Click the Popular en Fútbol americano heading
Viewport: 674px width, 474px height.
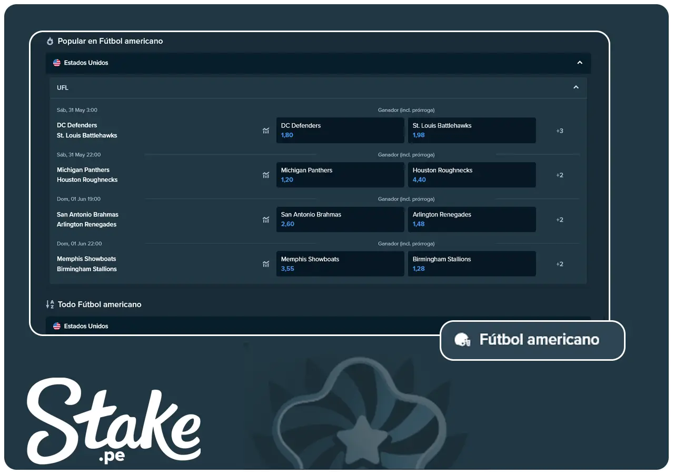click(x=110, y=41)
